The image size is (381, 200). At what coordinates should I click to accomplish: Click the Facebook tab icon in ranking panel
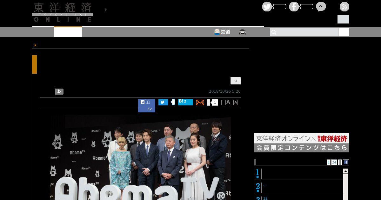[346, 162]
